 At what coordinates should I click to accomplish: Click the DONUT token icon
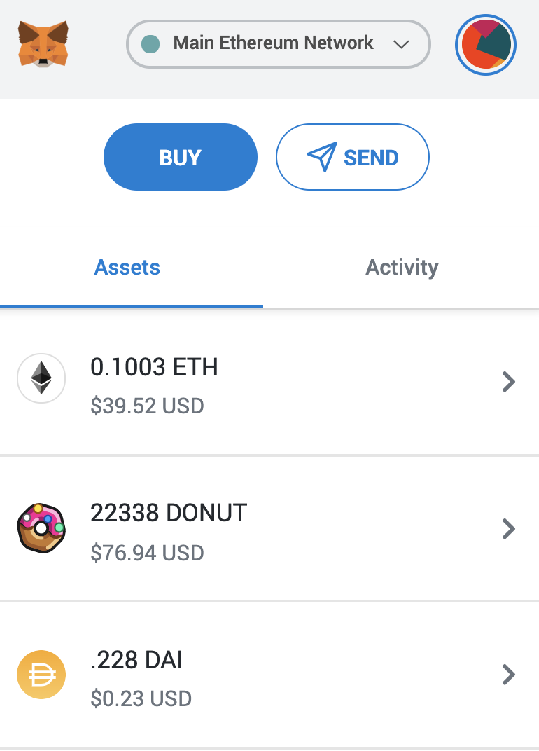41,528
